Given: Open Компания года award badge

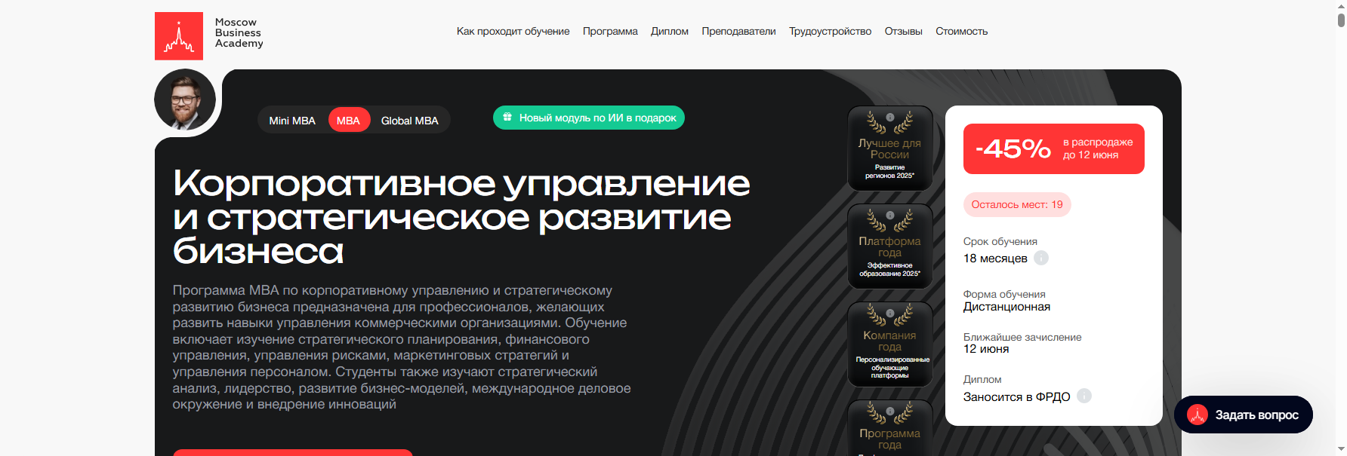Looking at the screenshot, I should pos(890,344).
